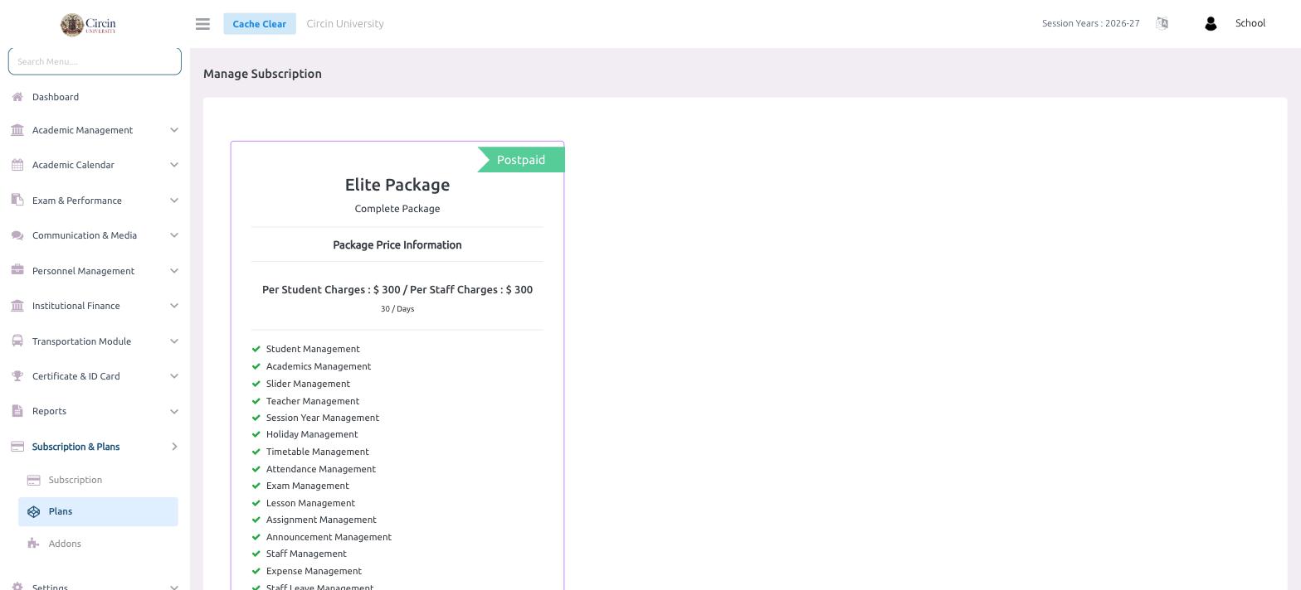
Task: Click Package Price Information heading
Action: (x=397, y=245)
